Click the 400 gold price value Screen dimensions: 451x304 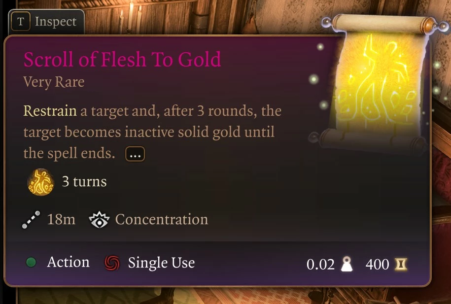377,264
